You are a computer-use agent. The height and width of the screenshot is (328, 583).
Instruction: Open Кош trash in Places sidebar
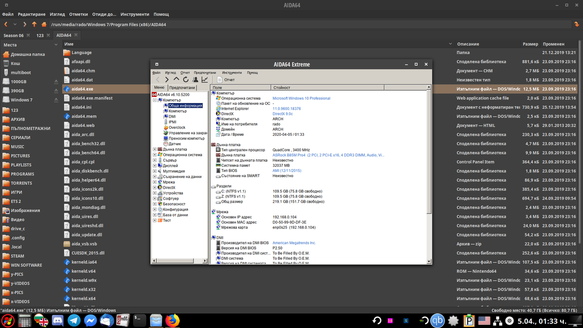click(15, 63)
